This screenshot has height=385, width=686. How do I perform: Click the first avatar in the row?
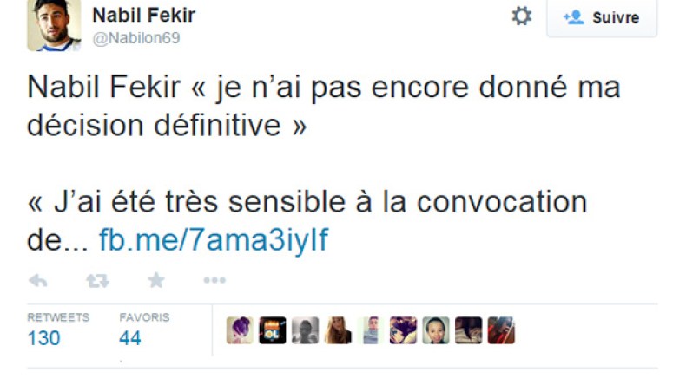pos(240,330)
